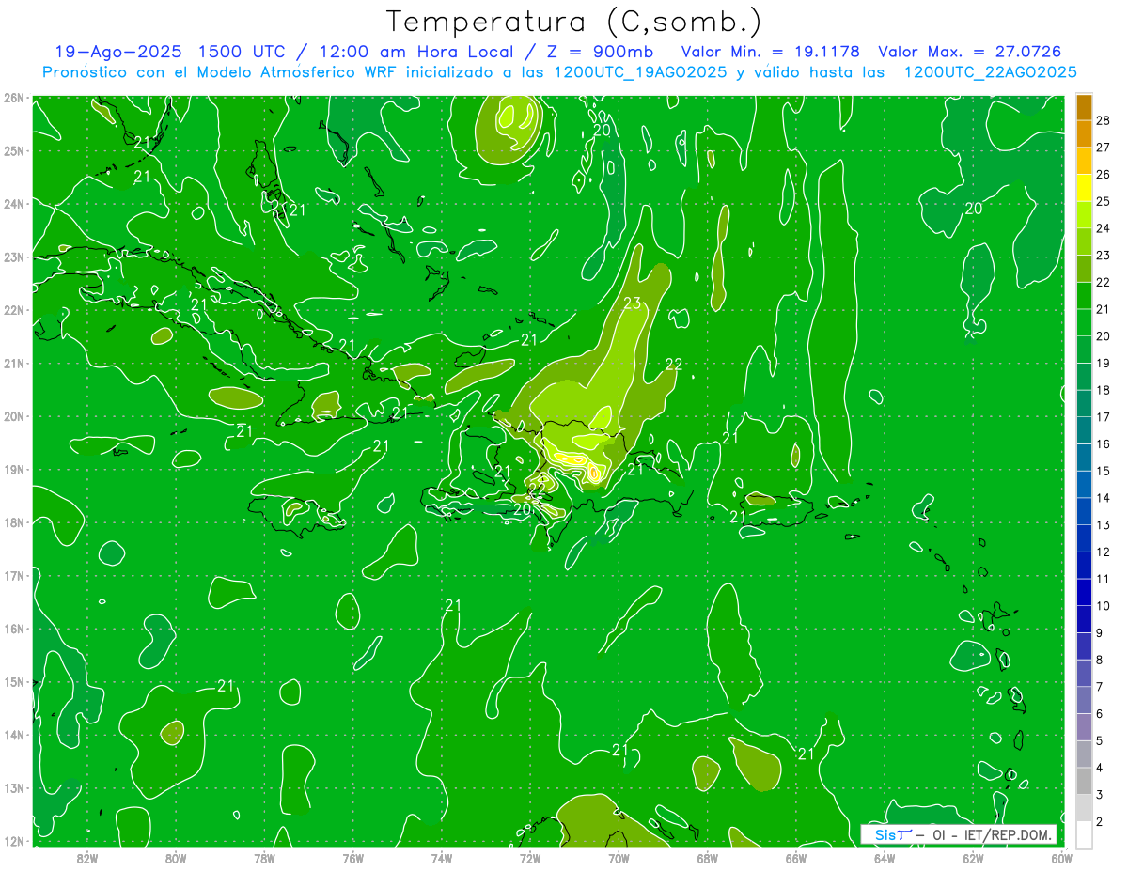Click the title "Temperatura (C,somb.)"
The image size is (1128, 871).
(573, 23)
